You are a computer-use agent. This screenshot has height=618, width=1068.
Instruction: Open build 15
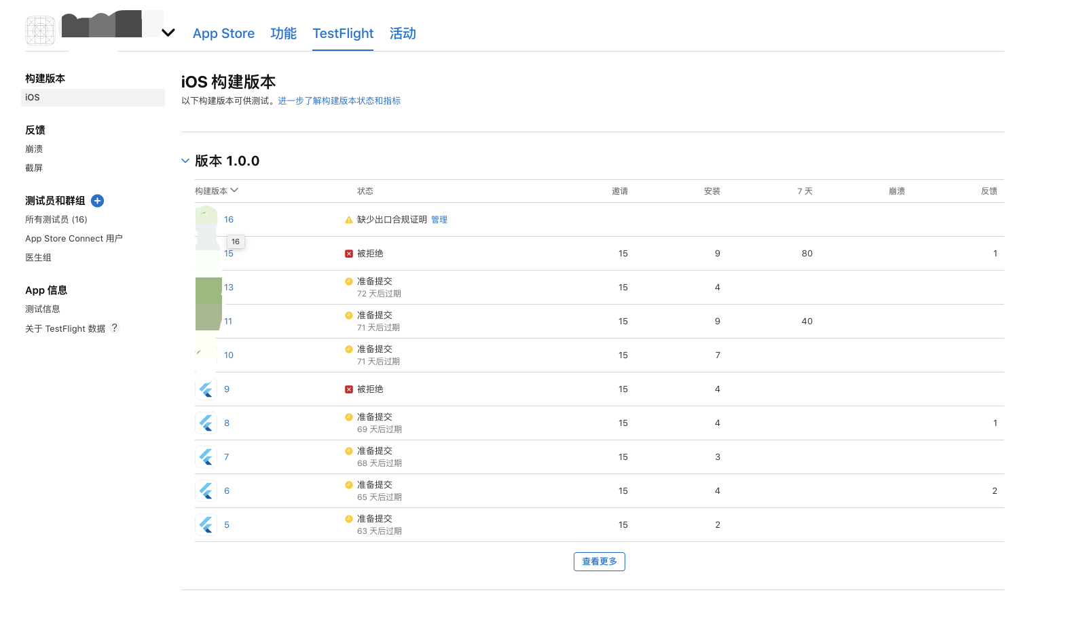(x=229, y=254)
